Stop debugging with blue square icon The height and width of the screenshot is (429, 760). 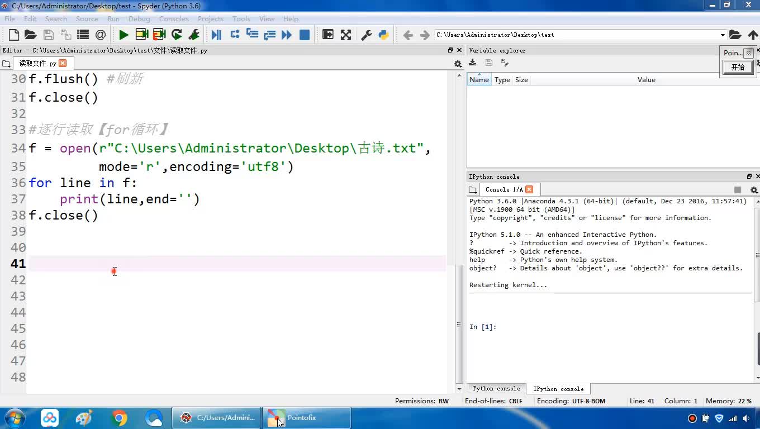pos(305,35)
